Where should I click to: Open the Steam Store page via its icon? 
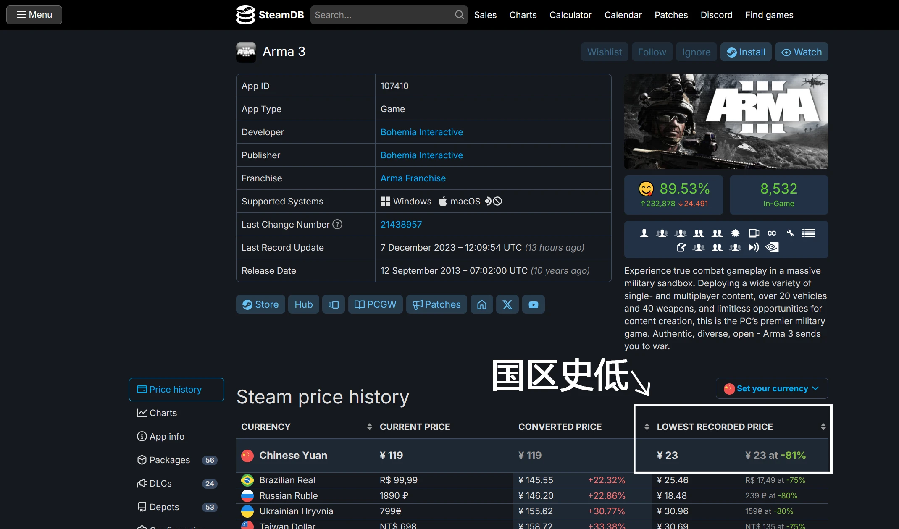260,304
